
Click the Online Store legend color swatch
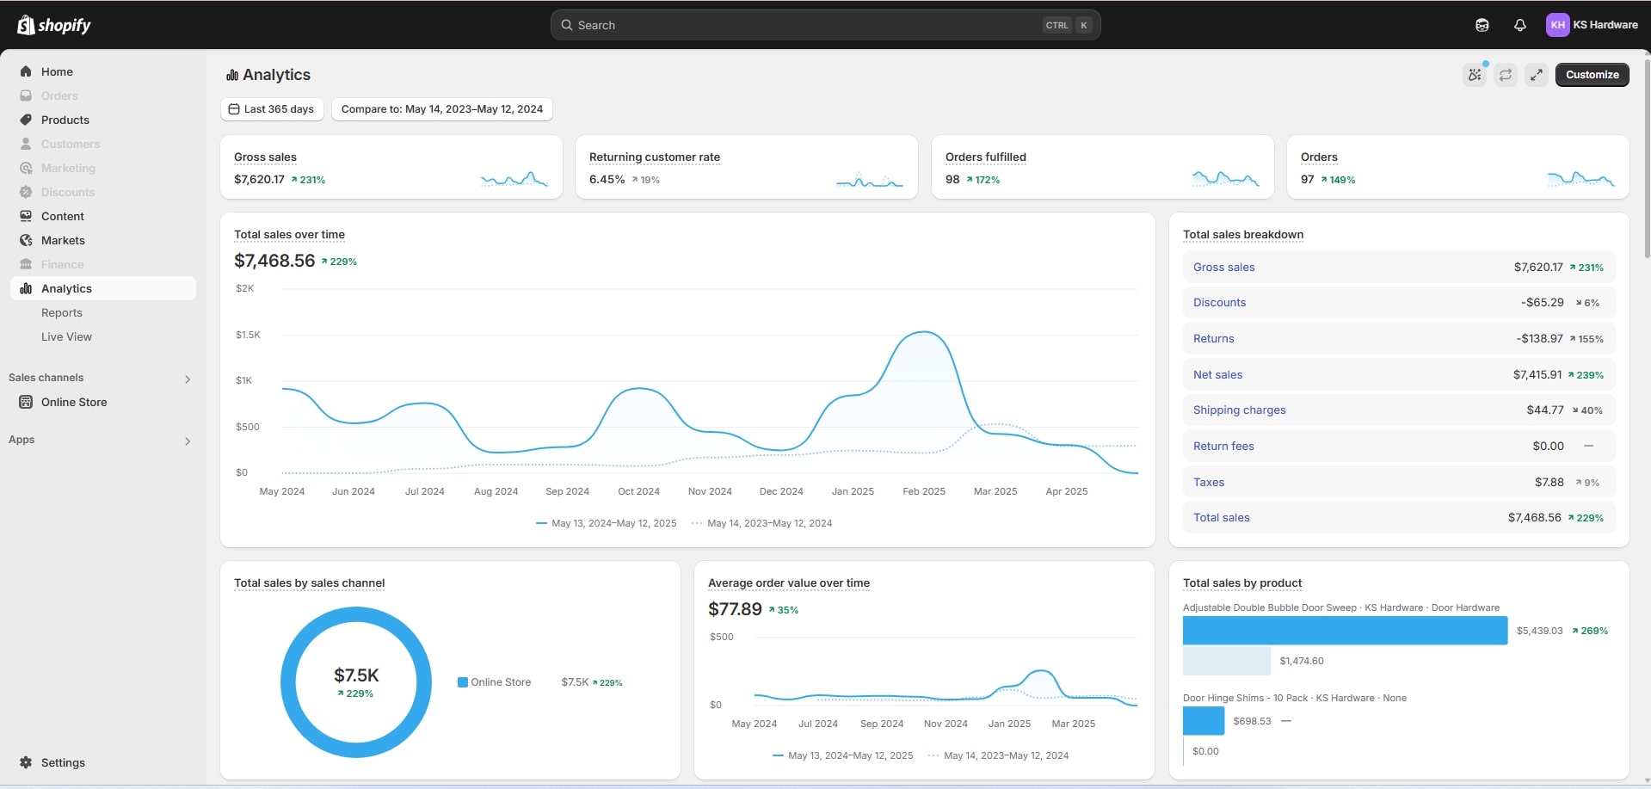(x=463, y=682)
